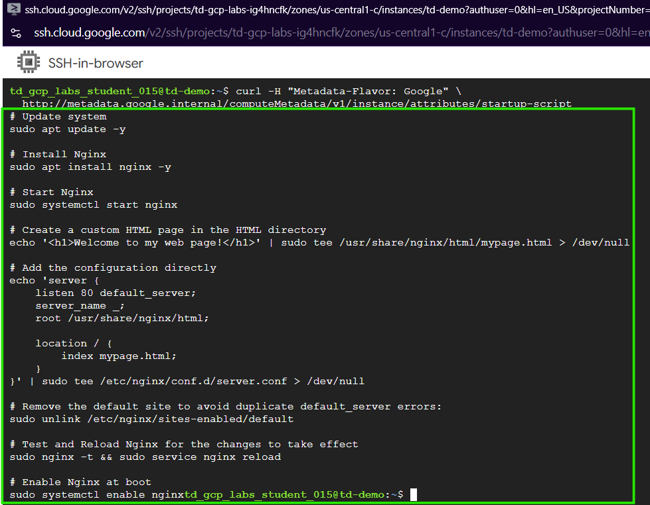650x505 pixels.
Task: Click the "sudo unlink" sites-enabled/default line
Action: coord(151,419)
